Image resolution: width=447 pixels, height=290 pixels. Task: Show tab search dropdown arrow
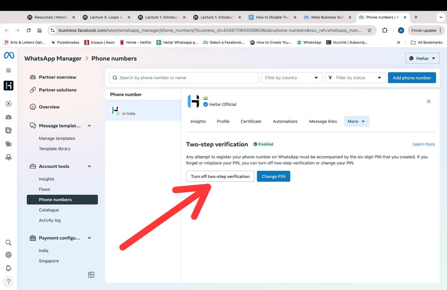pos(441,17)
